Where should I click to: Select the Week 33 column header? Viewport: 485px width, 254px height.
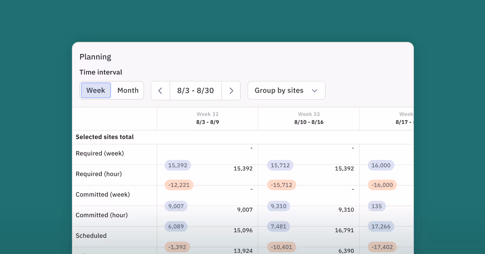[x=309, y=118]
